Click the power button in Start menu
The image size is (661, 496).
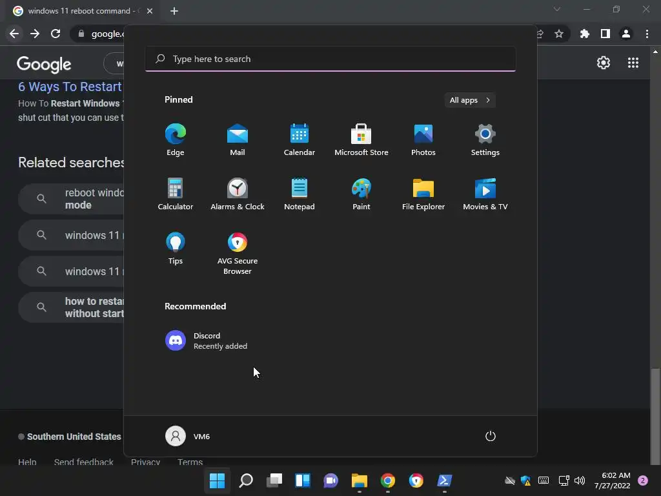tap(491, 436)
